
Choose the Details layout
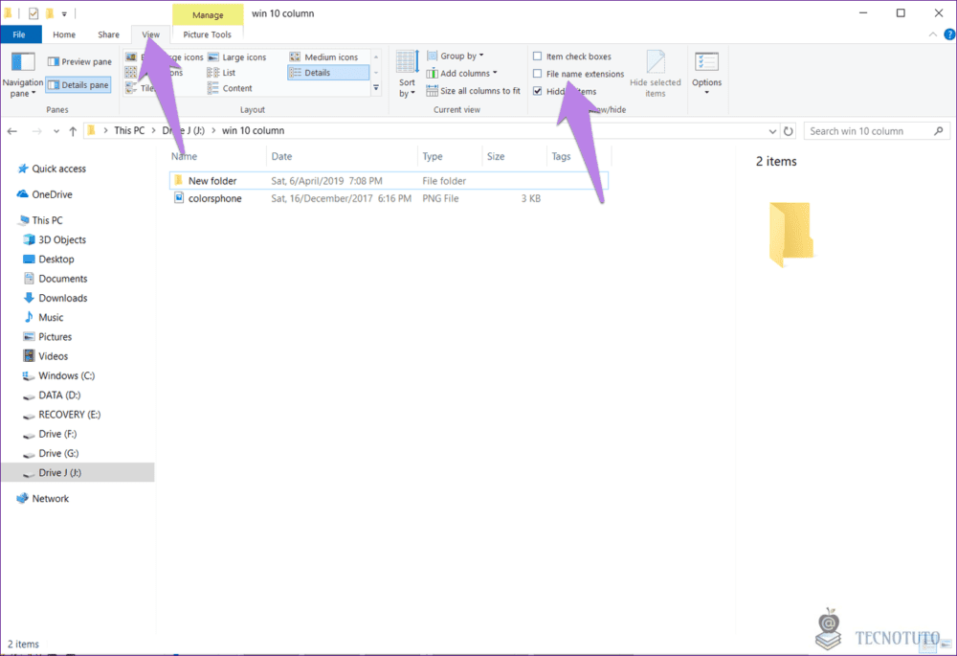tap(328, 73)
